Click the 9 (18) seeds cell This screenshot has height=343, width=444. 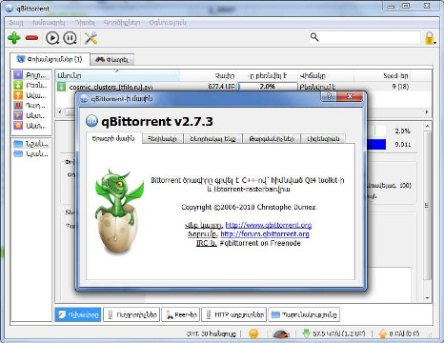tap(400, 87)
